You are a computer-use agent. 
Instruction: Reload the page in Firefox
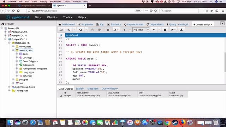(x=13, y=11)
